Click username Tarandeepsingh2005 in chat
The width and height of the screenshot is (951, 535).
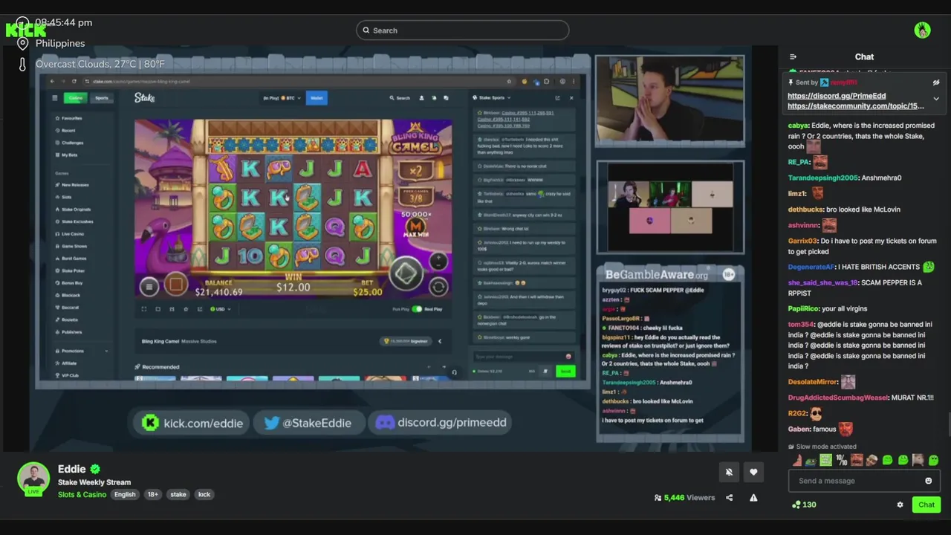tap(823, 178)
